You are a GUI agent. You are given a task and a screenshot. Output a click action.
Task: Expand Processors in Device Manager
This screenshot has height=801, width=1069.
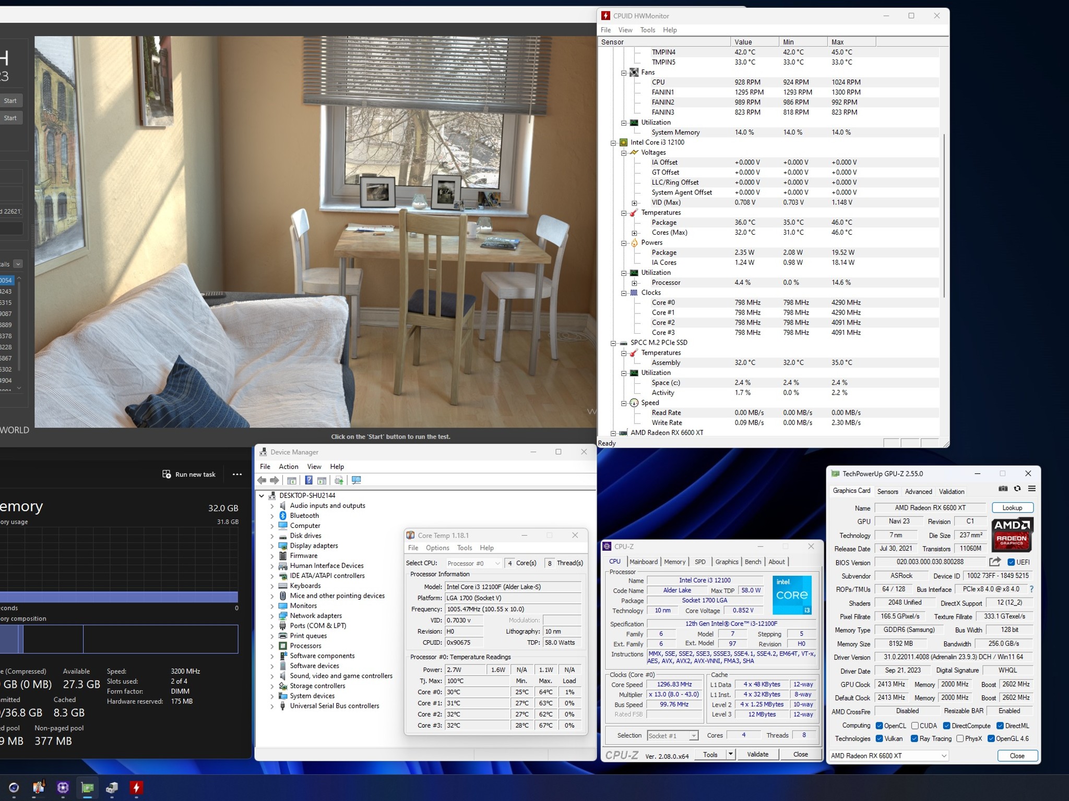(x=272, y=646)
